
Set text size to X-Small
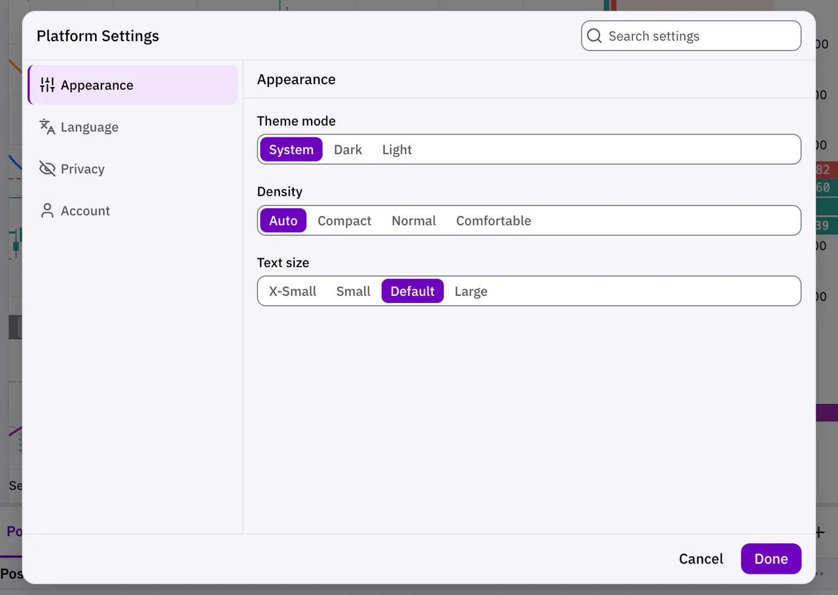(293, 291)
